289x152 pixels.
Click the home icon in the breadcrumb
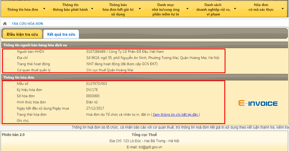5,24
